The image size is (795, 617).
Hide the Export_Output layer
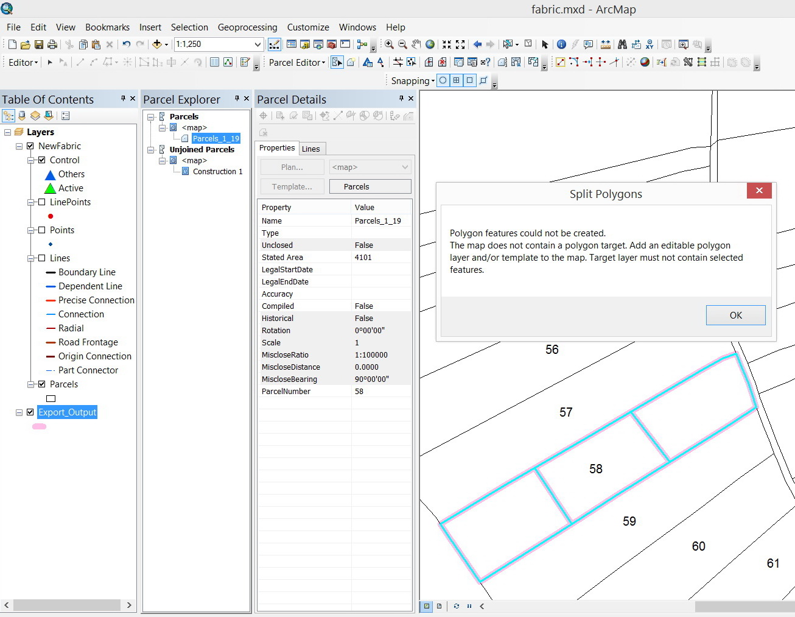point(30,412)
